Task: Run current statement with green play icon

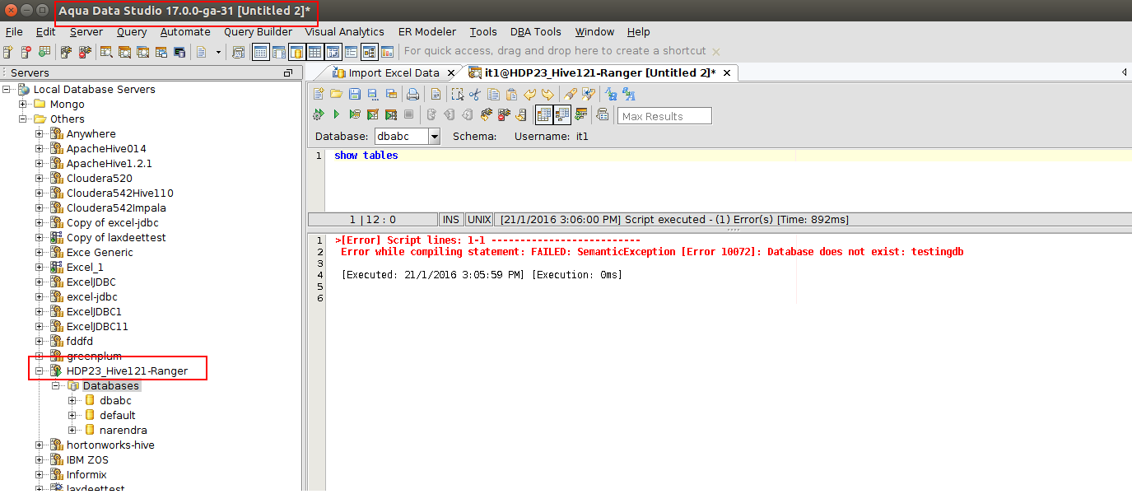Action: pyautogui.click(x=337, y=114)
